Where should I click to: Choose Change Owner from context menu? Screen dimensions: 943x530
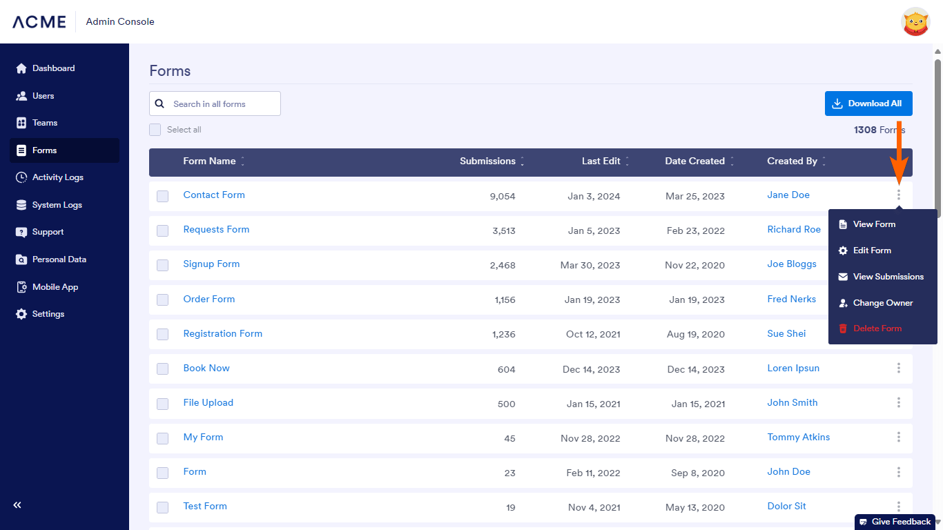tap(882, 303)
